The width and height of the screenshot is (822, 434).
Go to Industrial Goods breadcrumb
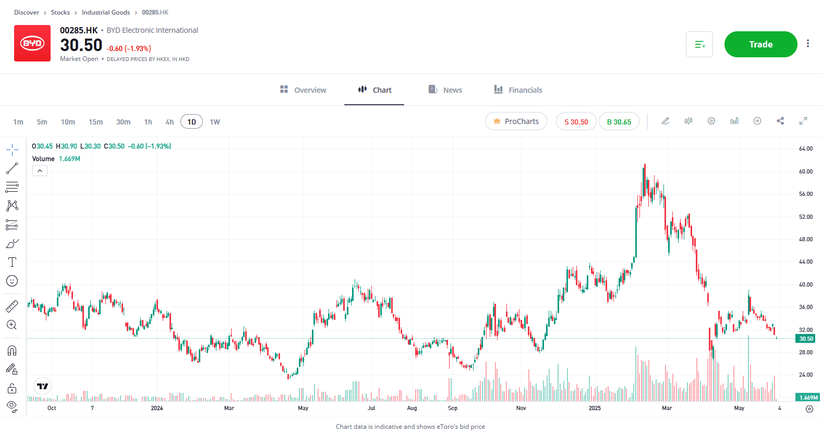point(106,13)
